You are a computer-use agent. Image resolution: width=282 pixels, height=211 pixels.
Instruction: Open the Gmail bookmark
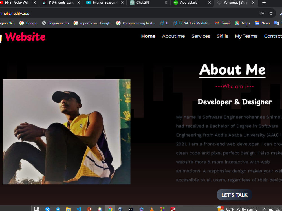point(222,23)
